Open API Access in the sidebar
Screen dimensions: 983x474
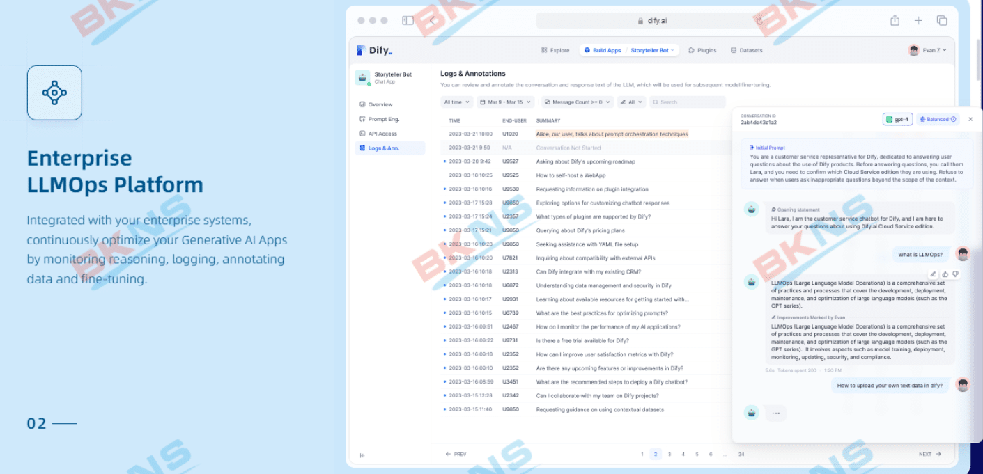point(378,134)
